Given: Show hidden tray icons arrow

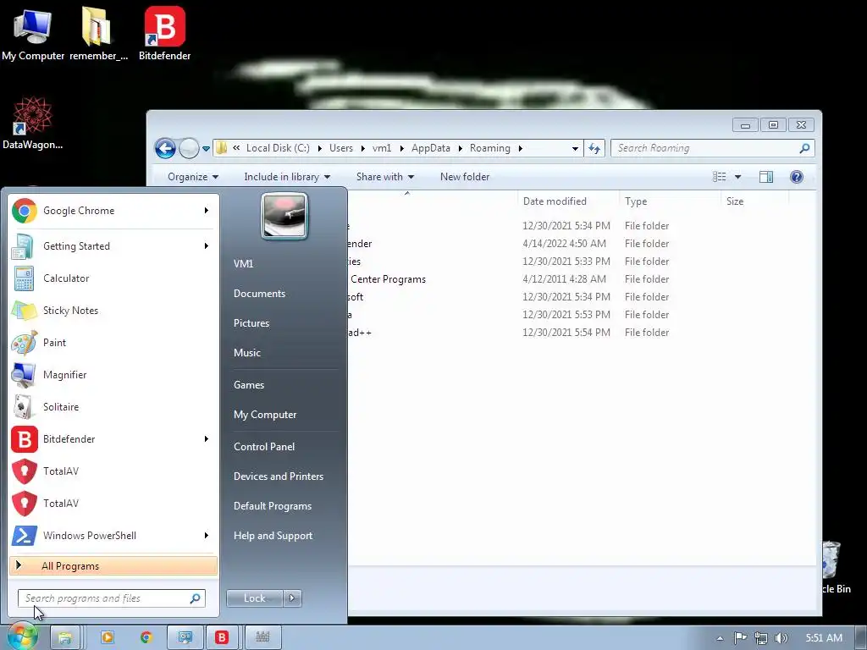Looking at the screenshot, I should click(720, 638).
